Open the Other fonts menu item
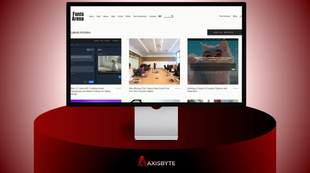The image size is (310, 173). [x=128, y=17]
